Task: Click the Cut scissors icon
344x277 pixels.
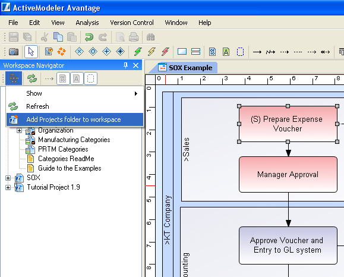Action: [45, 37]
